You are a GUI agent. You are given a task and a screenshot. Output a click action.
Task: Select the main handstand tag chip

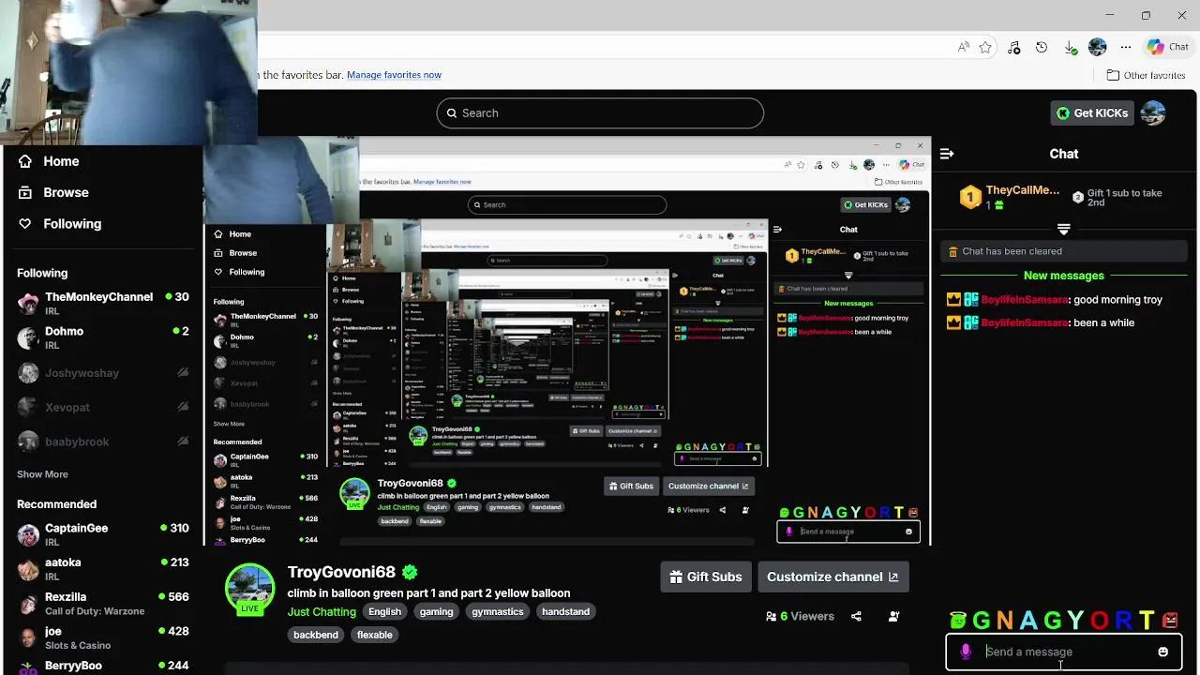click(565, 611)
